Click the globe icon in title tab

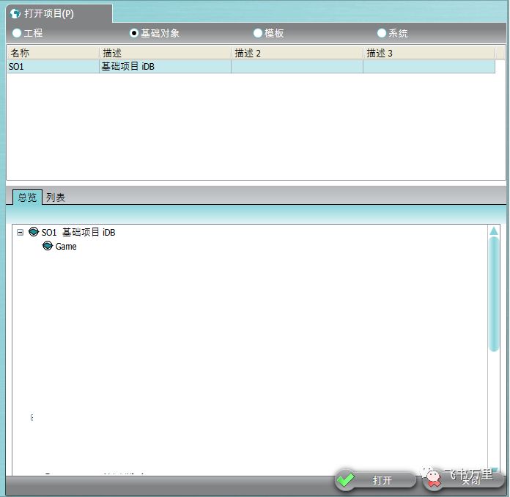click(15, 14)
